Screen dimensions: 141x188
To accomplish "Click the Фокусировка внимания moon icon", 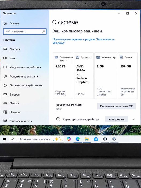I will point(5,76).
